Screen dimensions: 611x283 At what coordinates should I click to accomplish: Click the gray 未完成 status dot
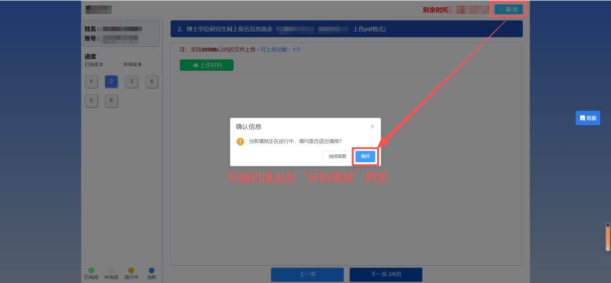111,271
